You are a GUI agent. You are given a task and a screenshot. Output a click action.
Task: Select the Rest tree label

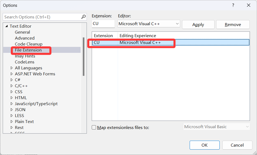click(19, 127)
